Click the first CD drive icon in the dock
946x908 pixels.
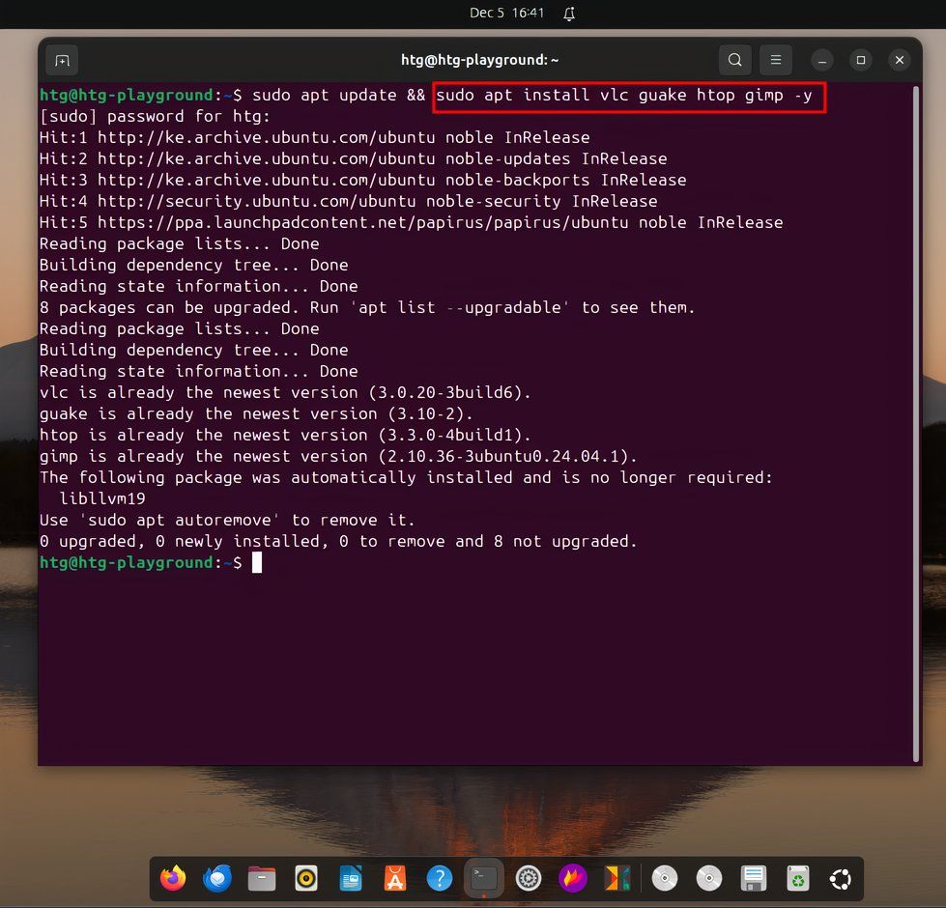[x=665, y=879]
